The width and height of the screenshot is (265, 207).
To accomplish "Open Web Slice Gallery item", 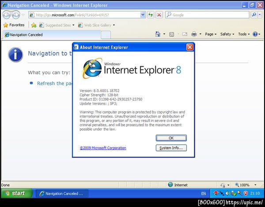I will (96, 25).
